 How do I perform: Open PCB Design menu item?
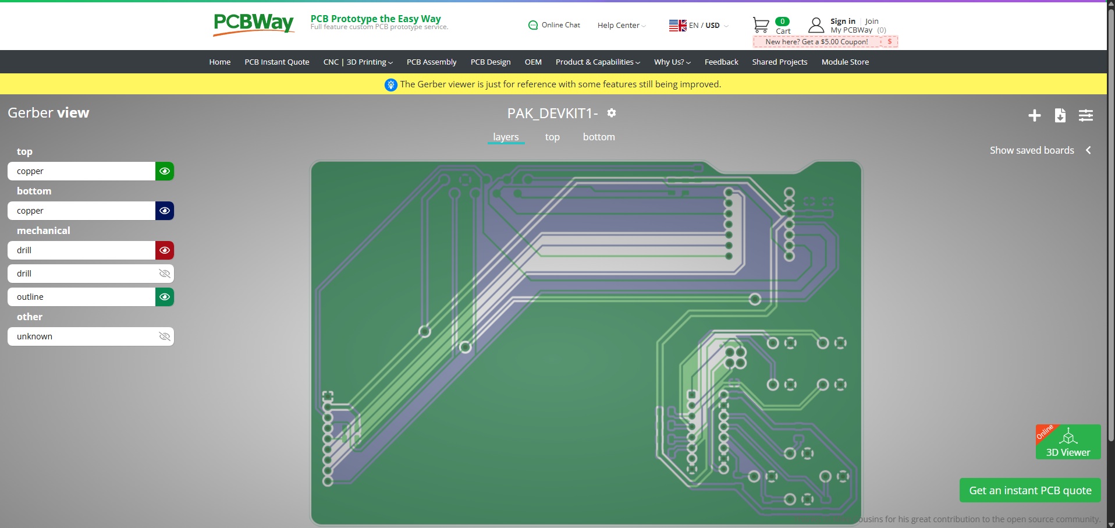(491, 62)
